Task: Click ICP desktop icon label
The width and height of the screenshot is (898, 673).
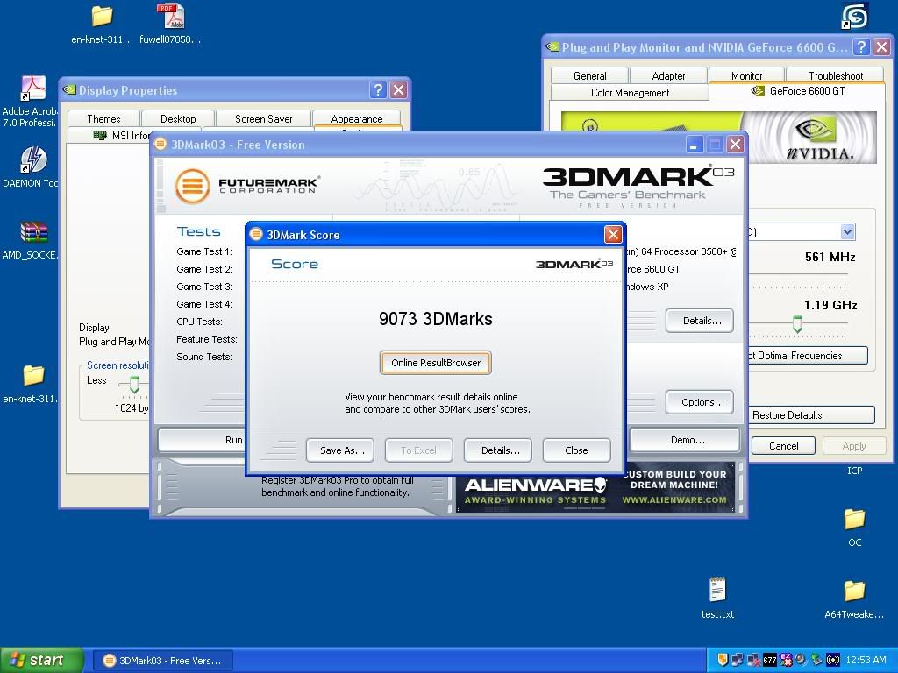Action: coord(854,471)
